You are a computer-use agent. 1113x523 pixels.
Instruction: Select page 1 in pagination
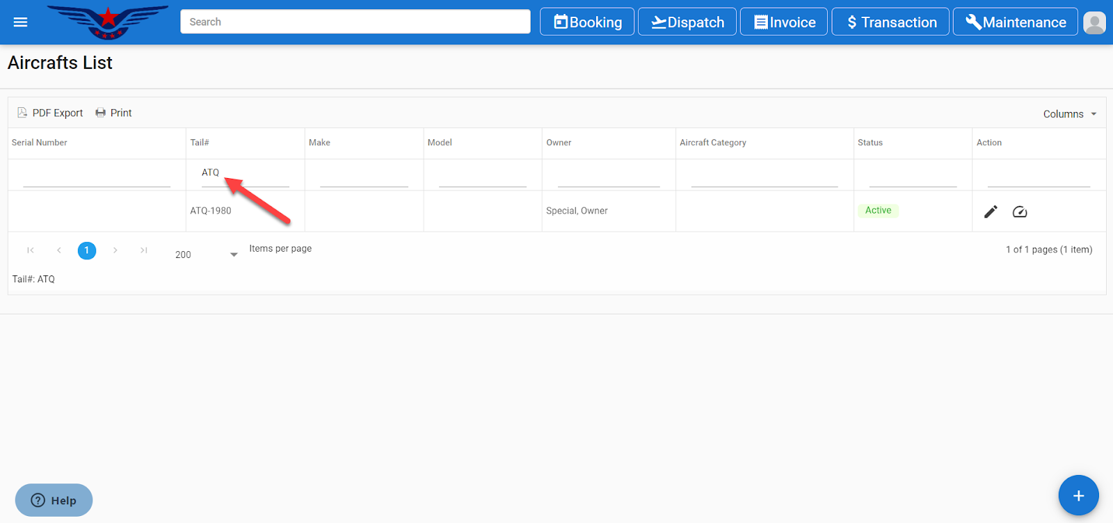(x=87, y=250)
